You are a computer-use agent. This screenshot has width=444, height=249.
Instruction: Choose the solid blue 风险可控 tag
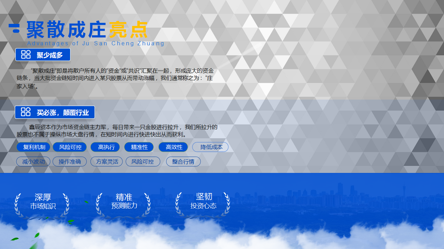70,147
